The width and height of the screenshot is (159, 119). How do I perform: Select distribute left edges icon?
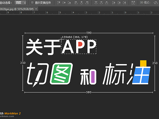pyautogui.click(x=113, y=3)
